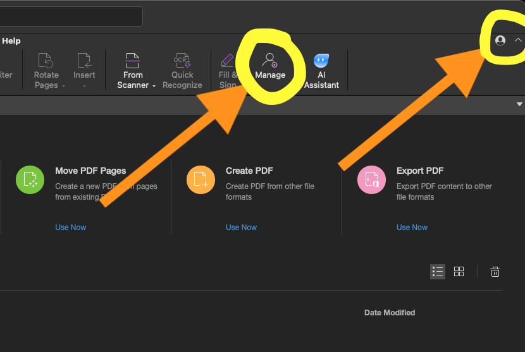Expand the From Scanner dropdown
Screen dimensions: 525x352
click(x=154, y=85)
